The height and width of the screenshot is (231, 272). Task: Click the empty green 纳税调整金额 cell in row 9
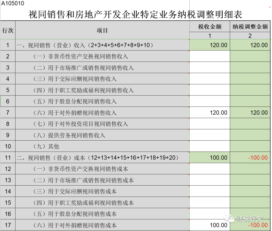click(251, 135)
